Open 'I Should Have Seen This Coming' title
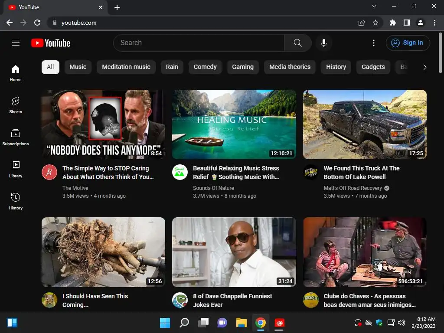444x333 pixels. click(x=95, y=300)
